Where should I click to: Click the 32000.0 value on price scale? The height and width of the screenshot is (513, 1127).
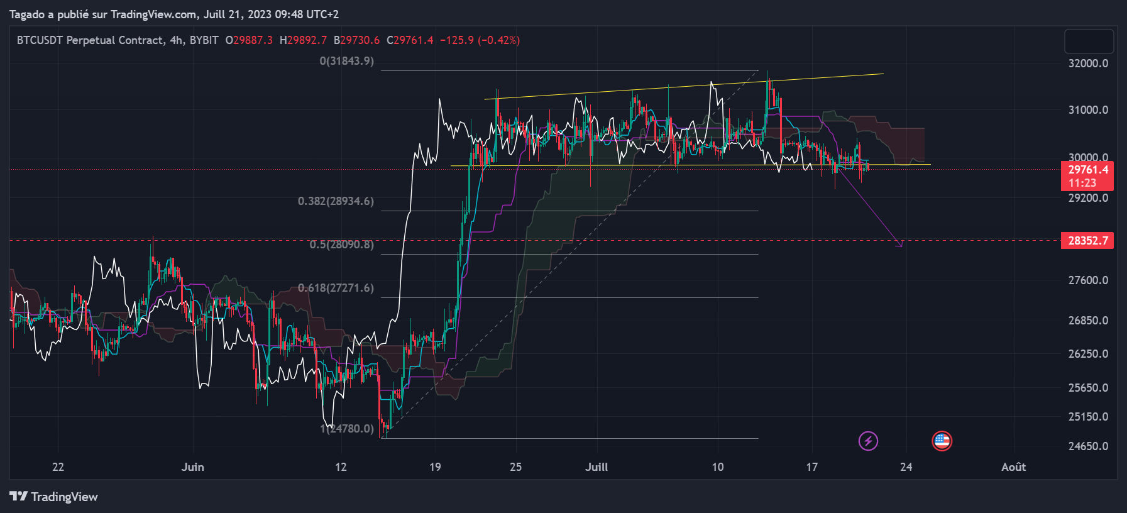(x=1088, y=63)
